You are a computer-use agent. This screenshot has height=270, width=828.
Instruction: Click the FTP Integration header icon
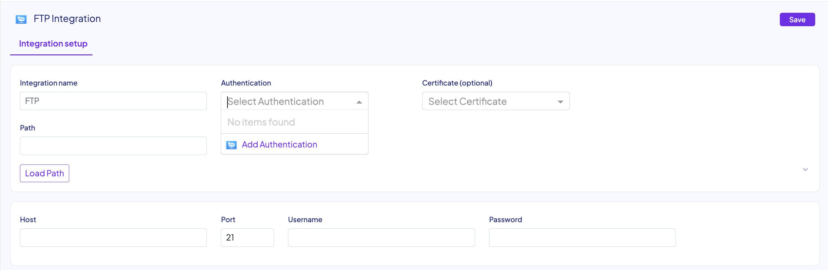coord(21,19)
